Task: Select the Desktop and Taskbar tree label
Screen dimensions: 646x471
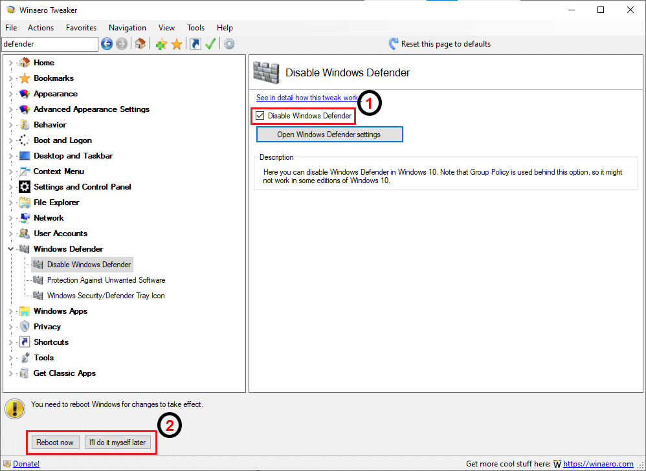Action: point(73,156)
